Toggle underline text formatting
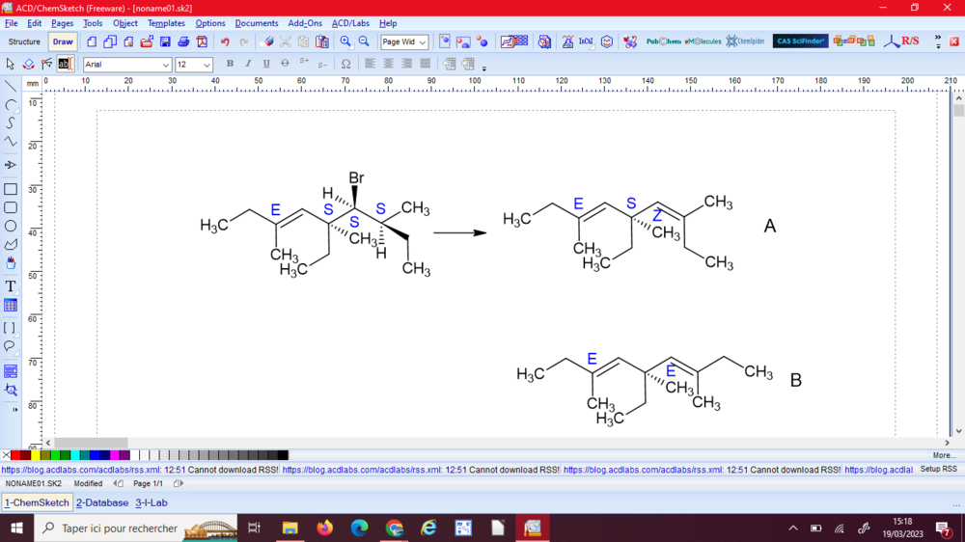This screenshot has width=965, height=542. (266, 64)
